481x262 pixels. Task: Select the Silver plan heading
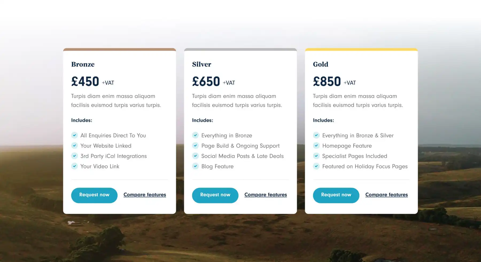coord(201,64)
